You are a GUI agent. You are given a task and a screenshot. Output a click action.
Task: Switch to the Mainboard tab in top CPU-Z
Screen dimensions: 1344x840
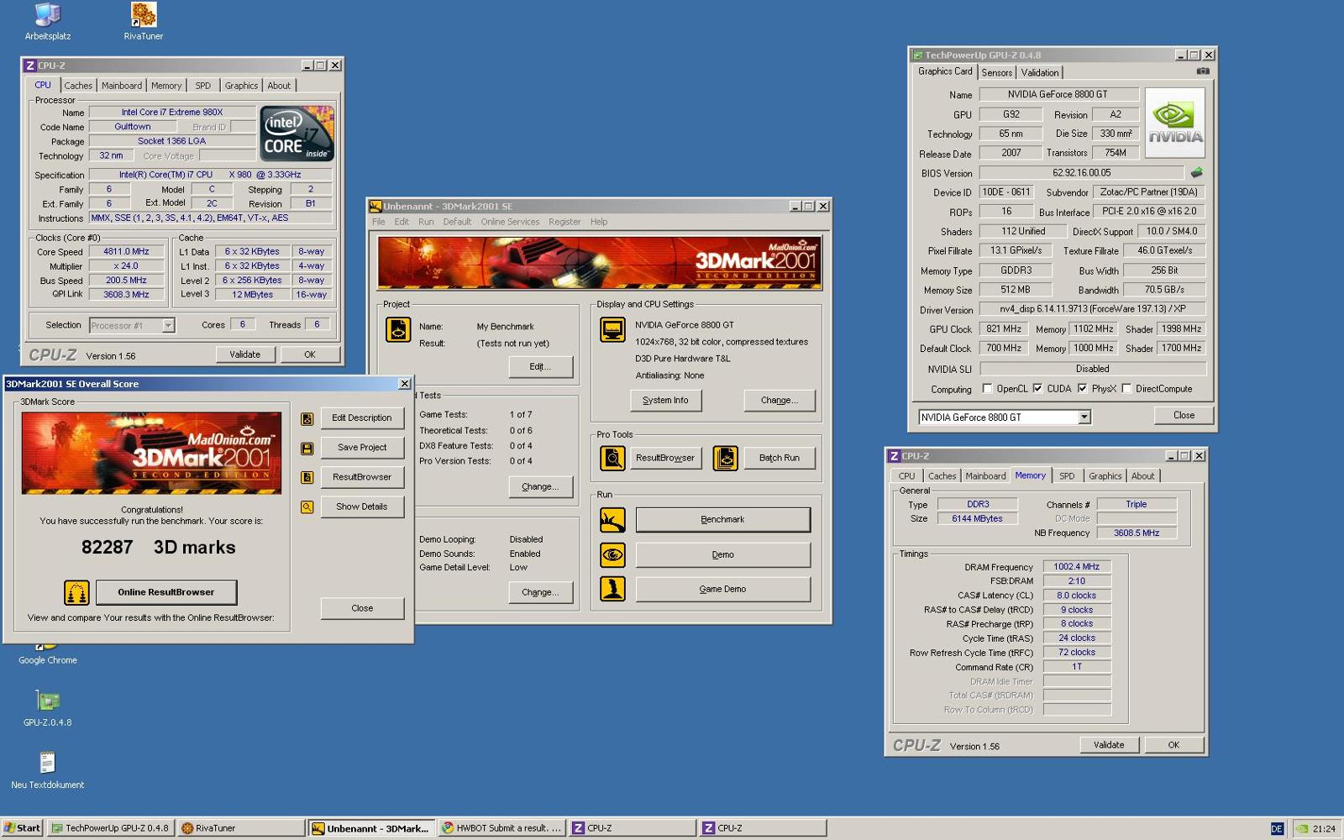[x=122, y=86]
